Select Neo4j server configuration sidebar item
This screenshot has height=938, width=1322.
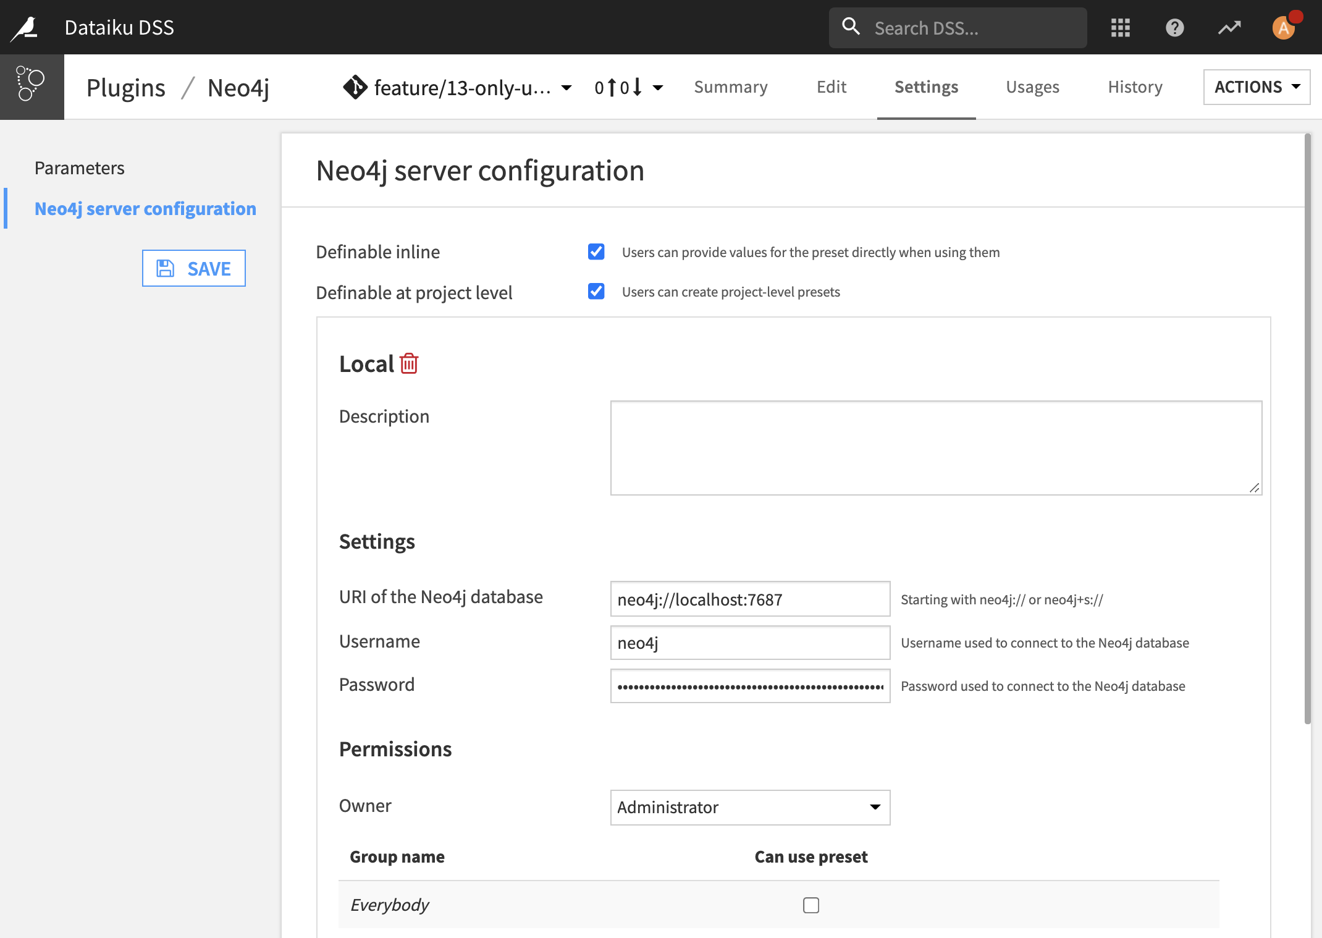[x=145, y=209]
